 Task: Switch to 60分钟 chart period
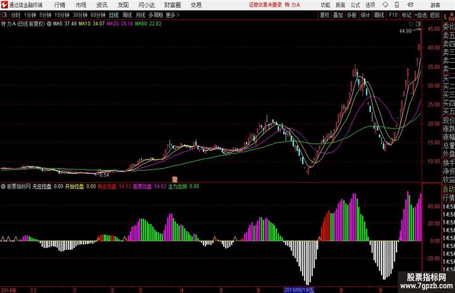point(97,15)
